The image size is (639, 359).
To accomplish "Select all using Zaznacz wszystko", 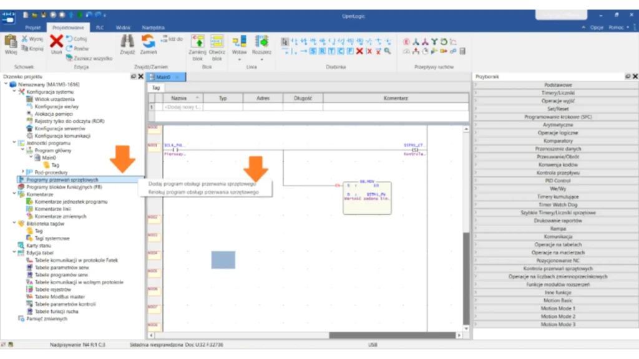I will click(x=89, y=58).
